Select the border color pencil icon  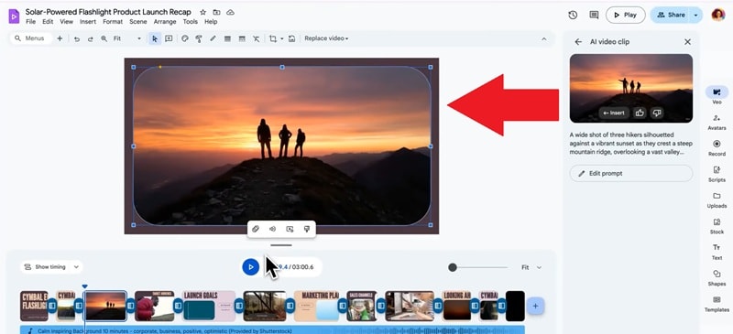click(213, 38)
